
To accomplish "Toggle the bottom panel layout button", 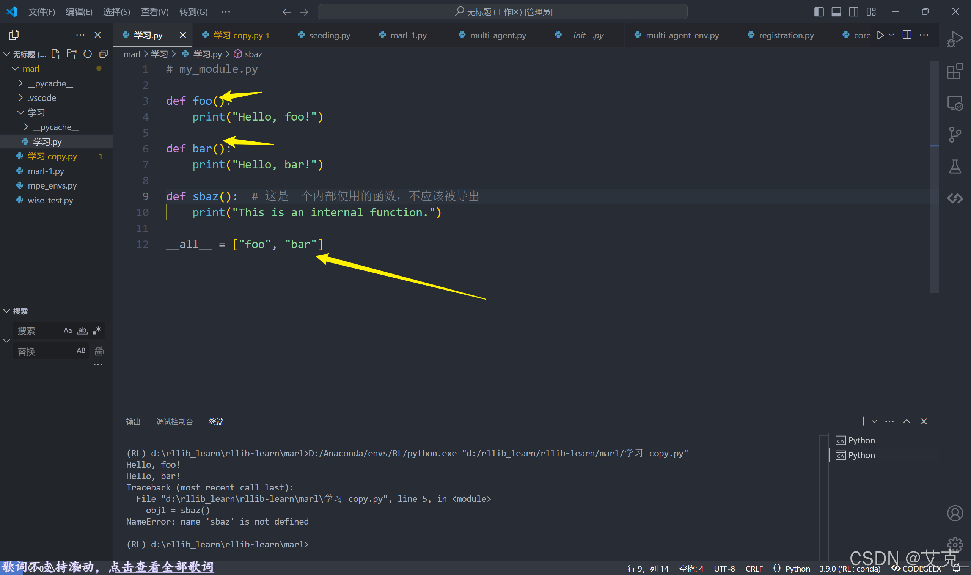I will pyautogui.click(x=836, y=12).
